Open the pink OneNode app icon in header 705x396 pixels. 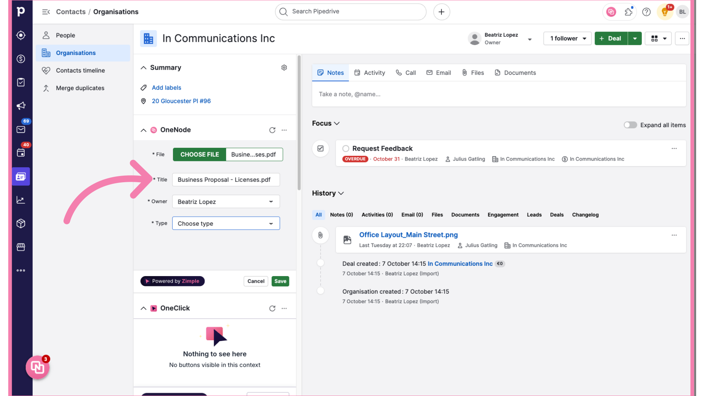611,12
